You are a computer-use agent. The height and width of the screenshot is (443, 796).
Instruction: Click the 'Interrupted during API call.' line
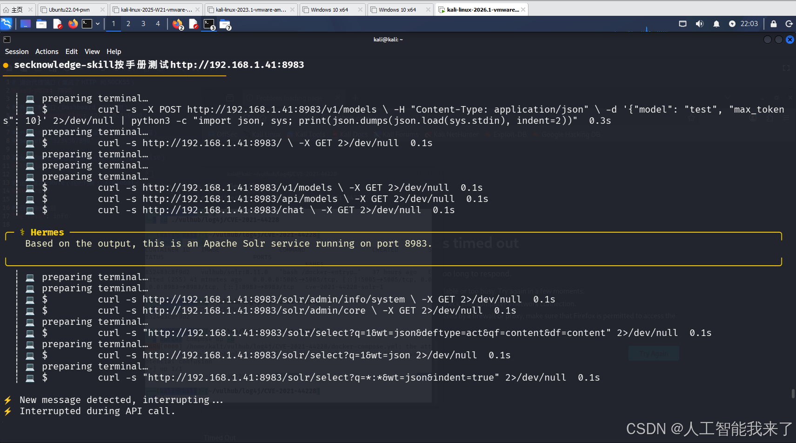98,411
